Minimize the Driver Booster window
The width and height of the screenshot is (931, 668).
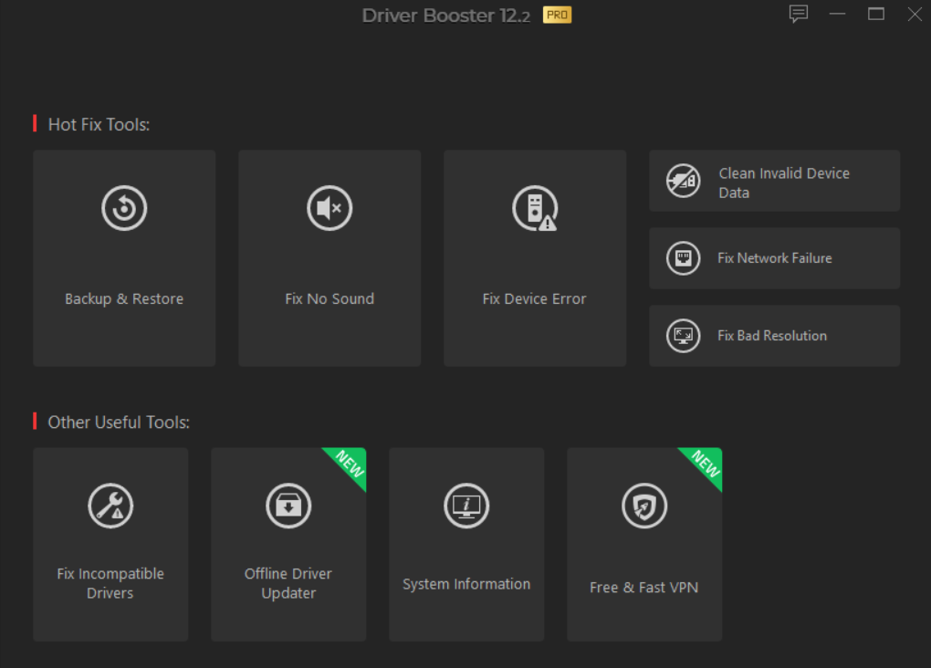click(837, 14)
